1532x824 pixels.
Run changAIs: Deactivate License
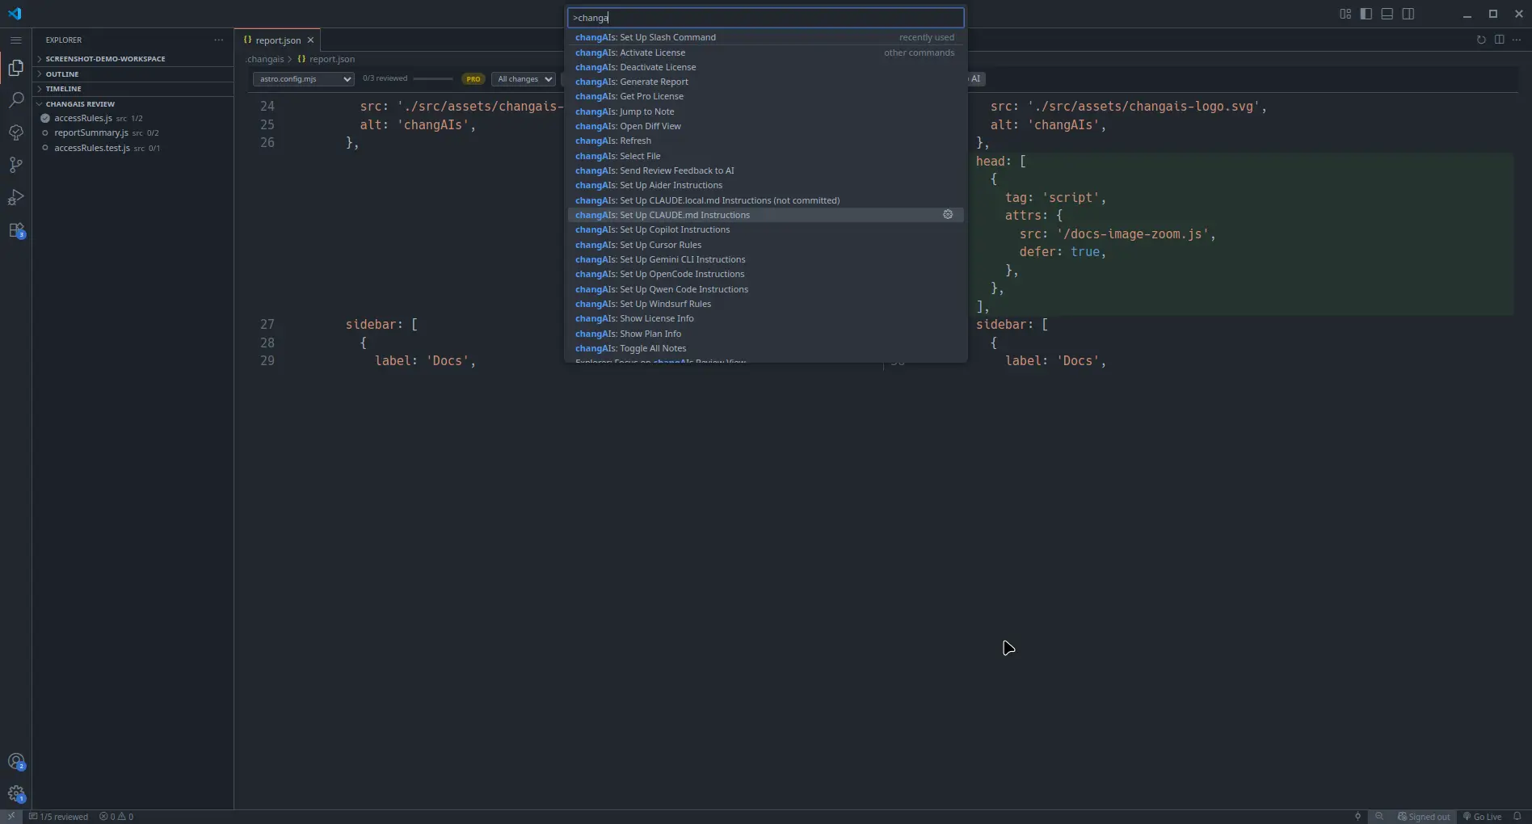pos(765,67)
